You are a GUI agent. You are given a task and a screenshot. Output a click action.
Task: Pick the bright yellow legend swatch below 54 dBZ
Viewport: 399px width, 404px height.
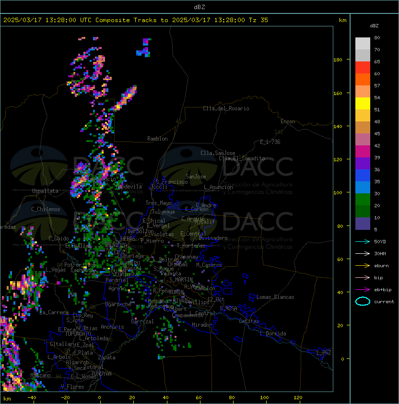click(363, 104)
